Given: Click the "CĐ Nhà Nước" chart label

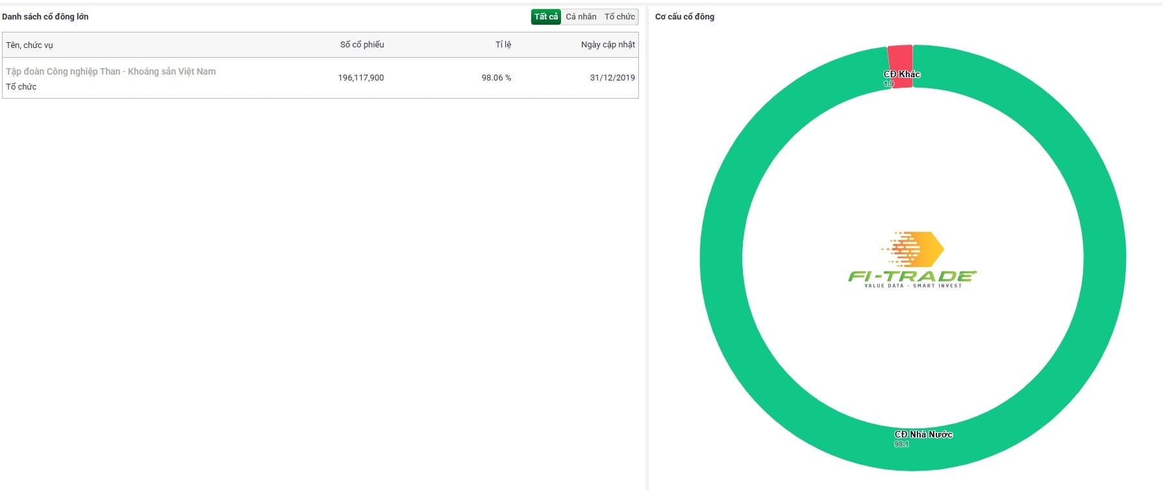Looking at the screenshot, I should 923,434.
